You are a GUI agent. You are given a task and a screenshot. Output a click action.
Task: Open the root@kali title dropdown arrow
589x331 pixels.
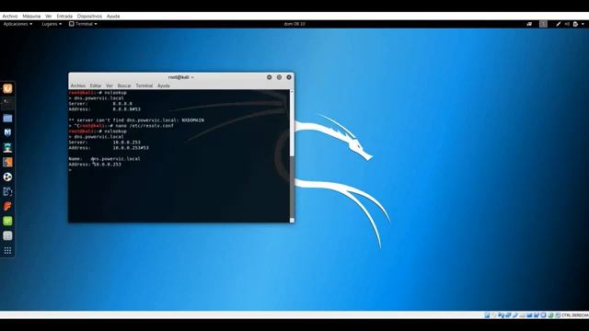coord(192,77)
